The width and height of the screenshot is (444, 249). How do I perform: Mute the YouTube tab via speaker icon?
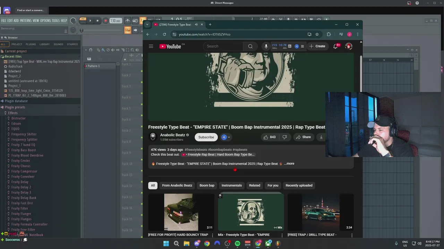(x=196, y=25)
